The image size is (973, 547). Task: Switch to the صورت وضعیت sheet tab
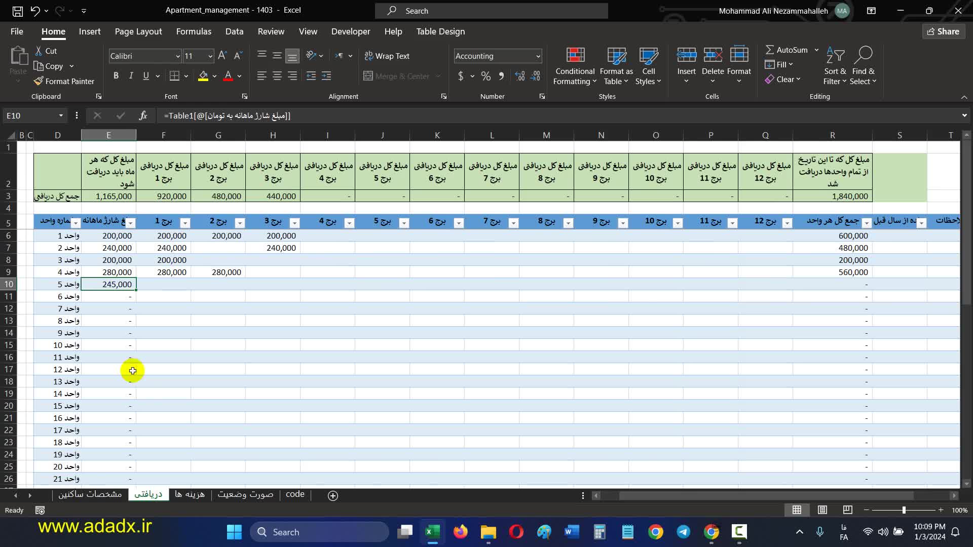pos(245,494)
